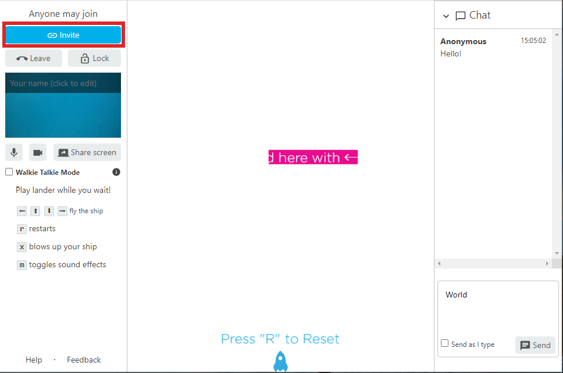Click chat horizontal scrollbar left arrow
The height and width of the screenshot is (373, 563).
[439, 264]
